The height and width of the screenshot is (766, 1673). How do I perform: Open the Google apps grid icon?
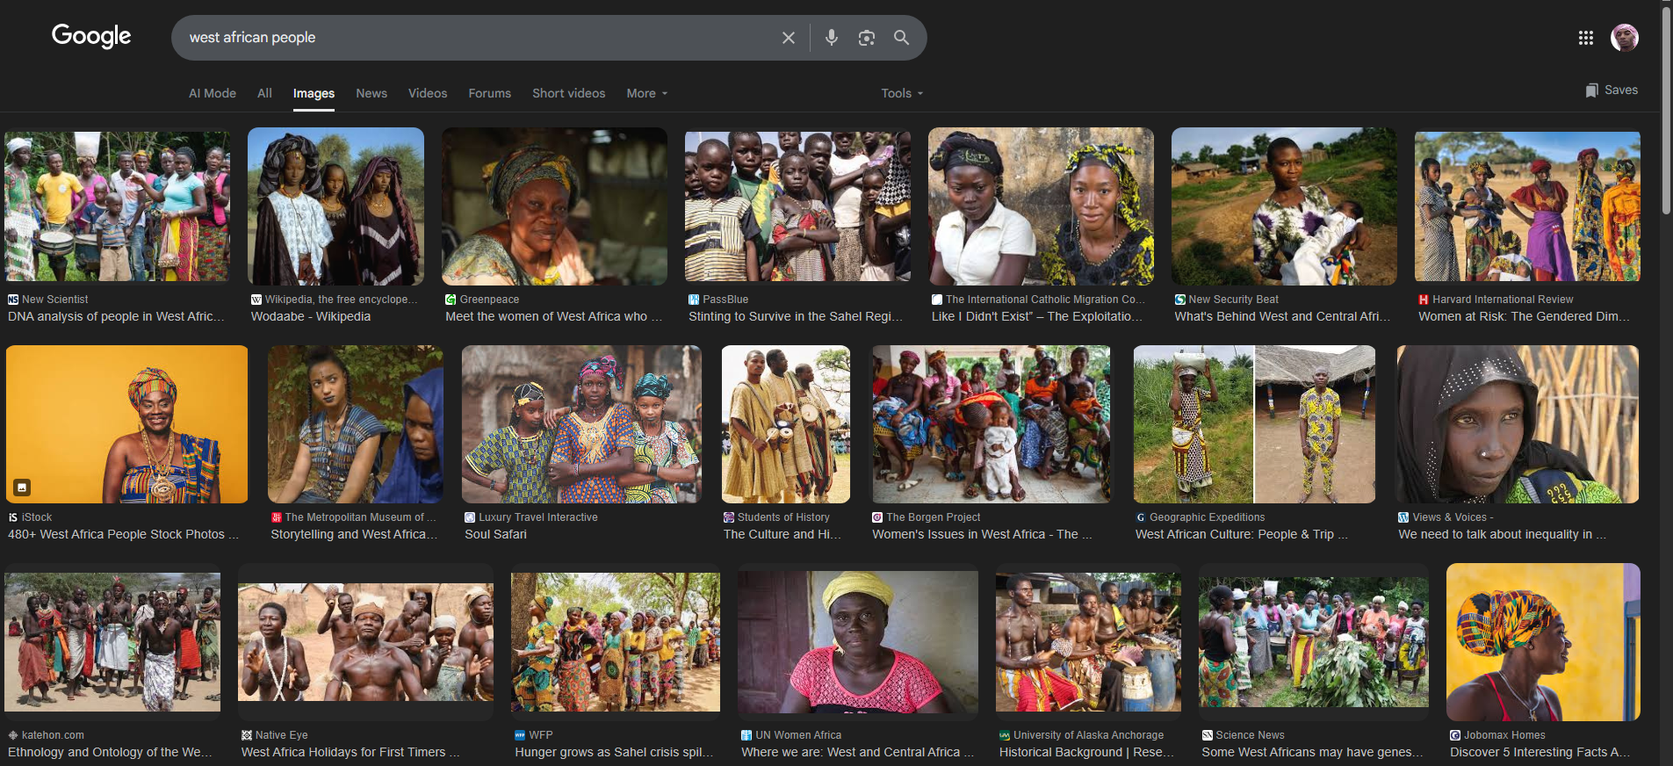[x=1585, y=38]
